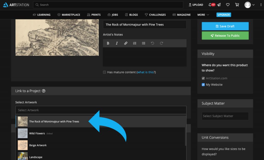This screenshot has height=160, width=264.
Task: Insert numbered list in Artist's Notes
Action: tap(135, 43)
